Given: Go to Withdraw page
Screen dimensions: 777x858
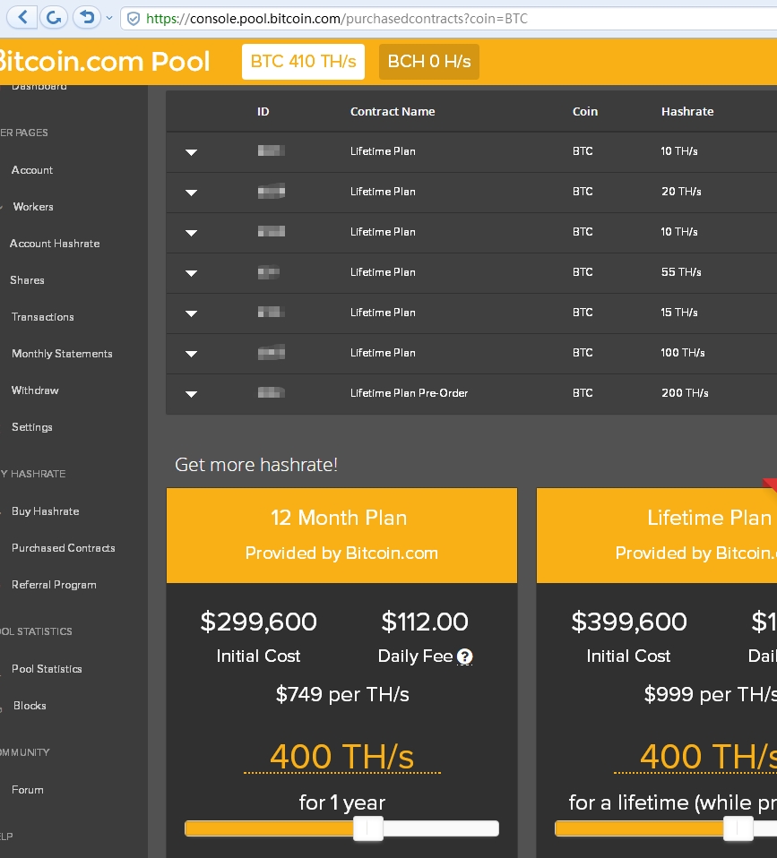Looking at the screenshot, I should pos(35,390).
